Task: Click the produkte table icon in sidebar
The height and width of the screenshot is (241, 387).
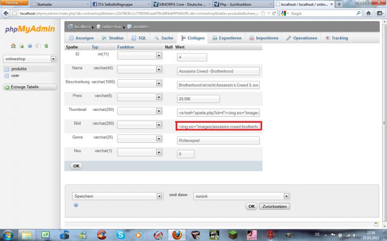Action: [7, 69]
